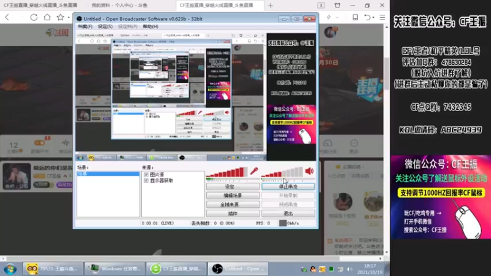
Task: Click the 插件 button in OBS
Action: (233, 213)
